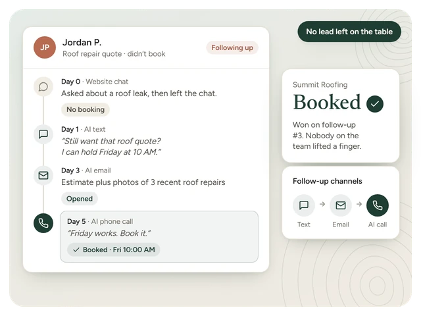Click the 'Day 5 · AI phone call' label

coord(100,221)
